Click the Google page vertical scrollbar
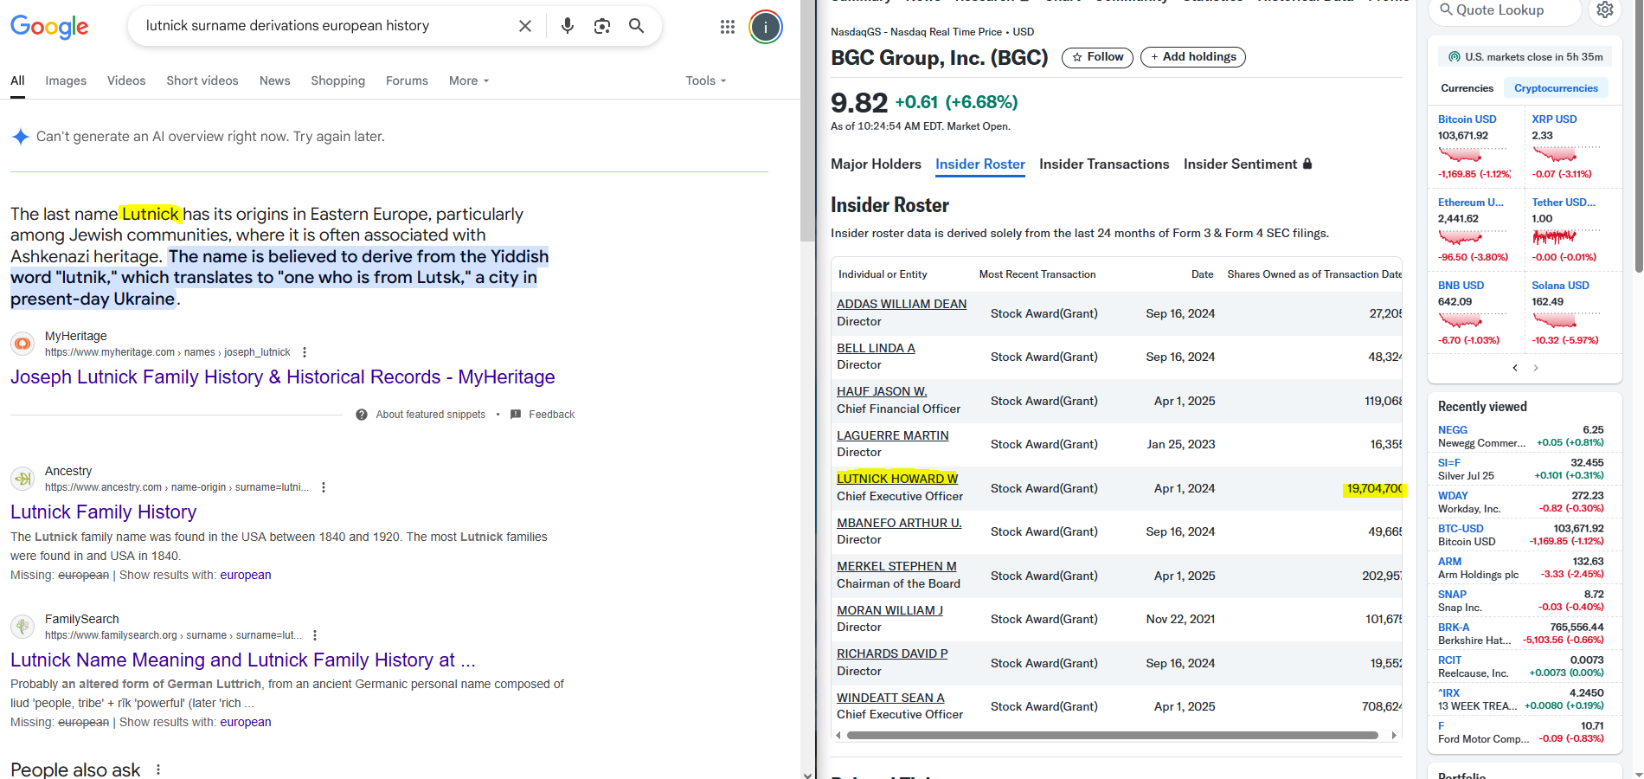This screenshot has width=1644, height=779. point(808,121)
